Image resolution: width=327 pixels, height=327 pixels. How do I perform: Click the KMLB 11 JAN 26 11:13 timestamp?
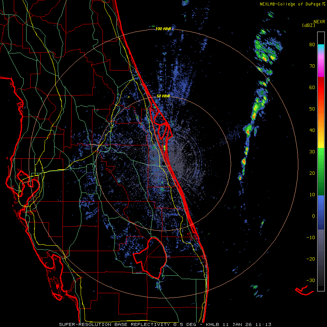(x=239, y=324)
